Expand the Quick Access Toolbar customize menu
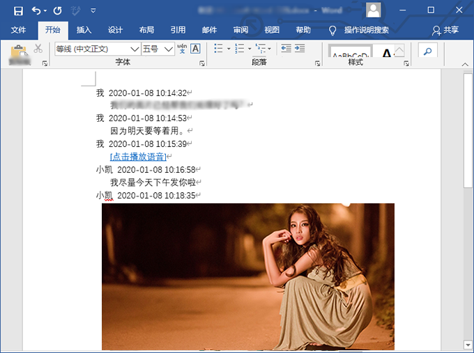Image resolution: width=474 pixels, height=353 pixels. 93,10
